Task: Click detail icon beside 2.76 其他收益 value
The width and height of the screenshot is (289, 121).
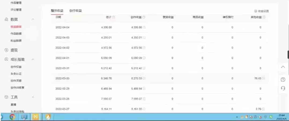Action: coord(264,109)
